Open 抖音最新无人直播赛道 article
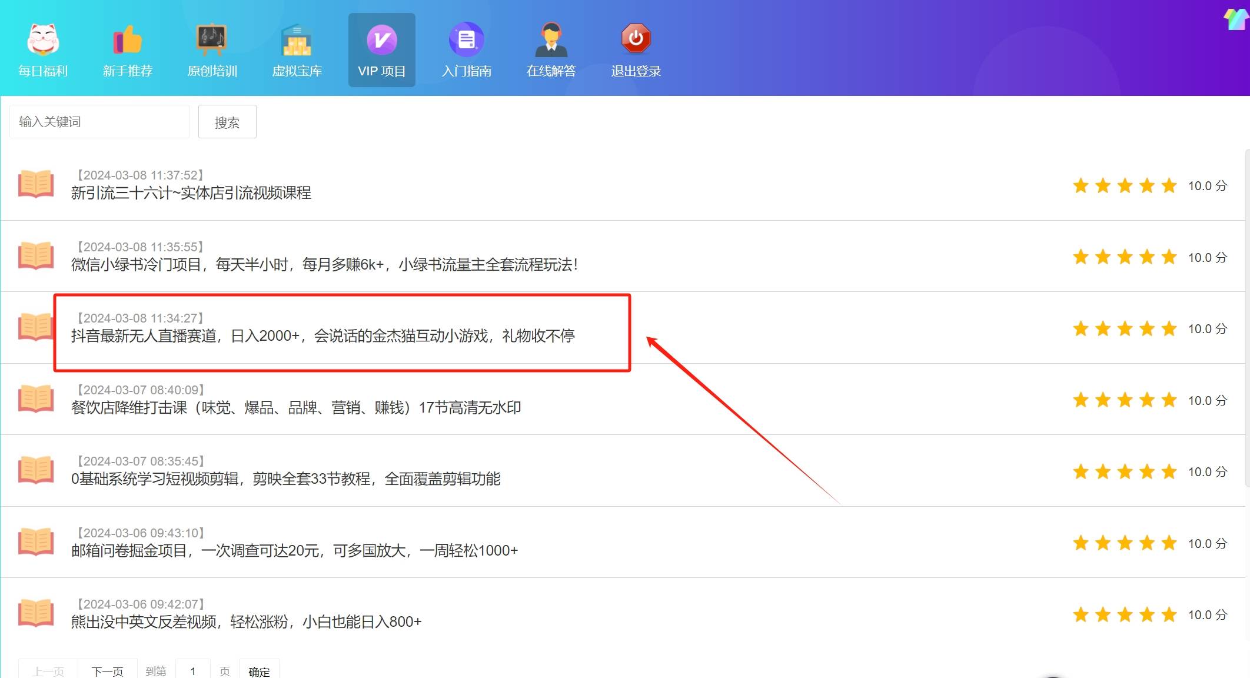The image size is (1250, 678). tap(323, 336)
